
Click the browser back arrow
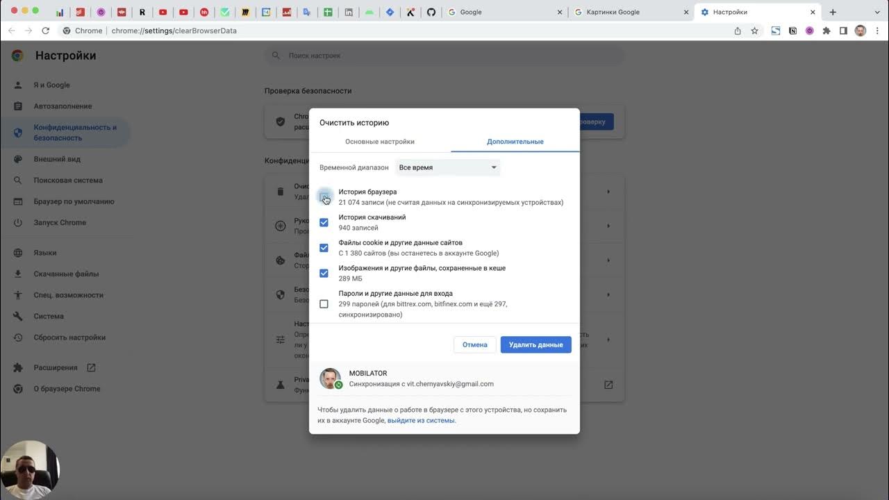(11, 31)
